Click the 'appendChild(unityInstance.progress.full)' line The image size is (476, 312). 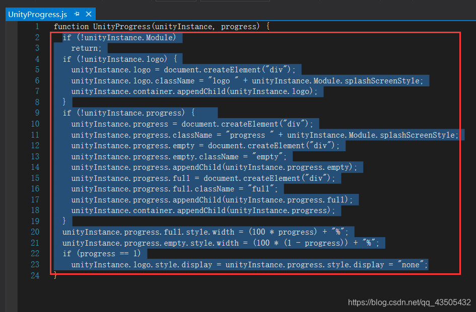click(x=212, y=200)
